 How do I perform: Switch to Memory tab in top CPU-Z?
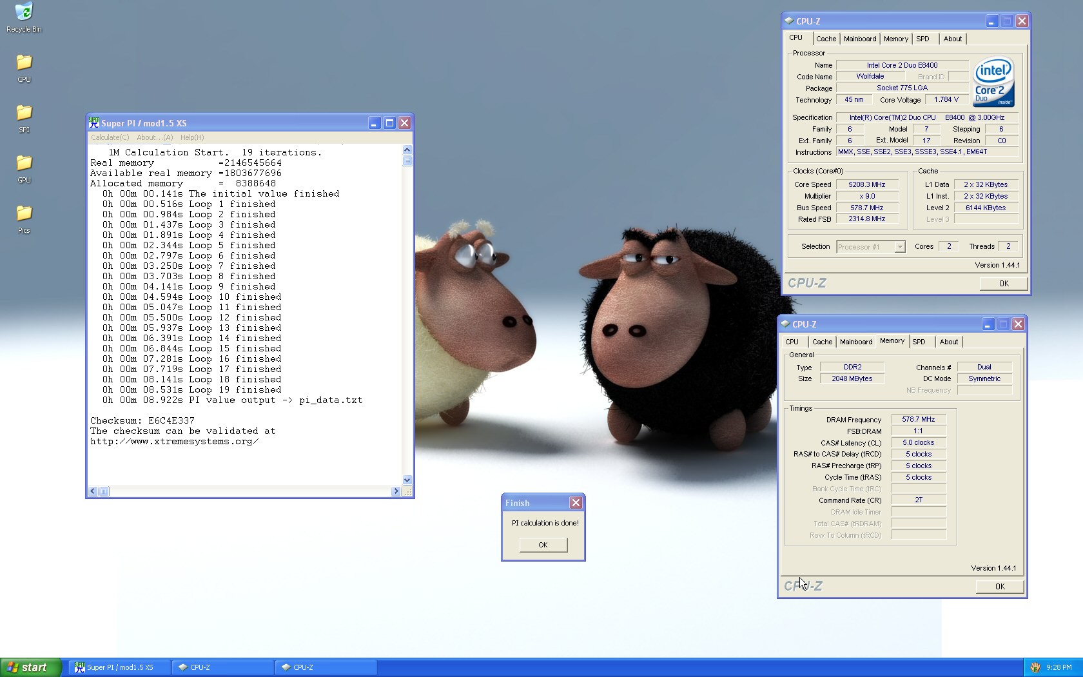(x=896, y=39)
